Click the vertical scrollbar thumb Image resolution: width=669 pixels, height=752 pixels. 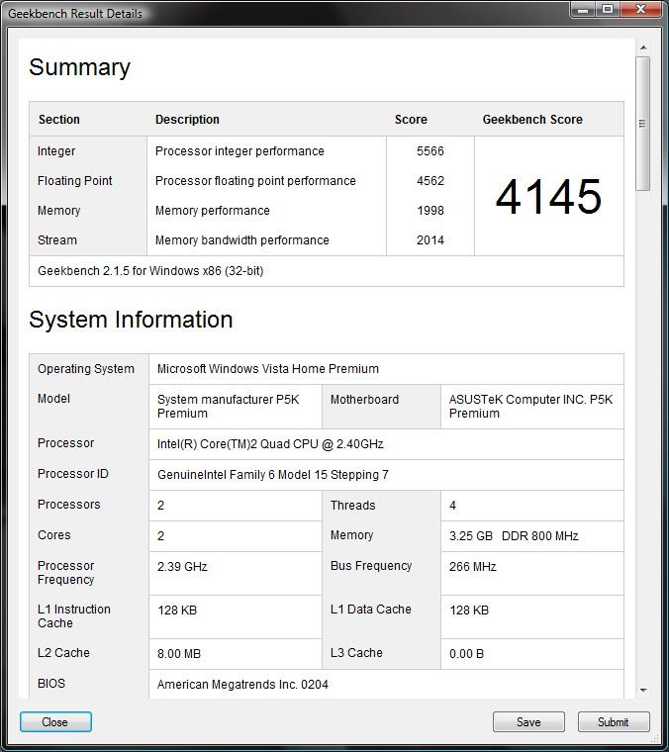click(643, 124)
